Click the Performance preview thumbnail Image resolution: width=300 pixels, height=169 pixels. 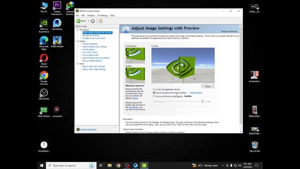(135, 55)
